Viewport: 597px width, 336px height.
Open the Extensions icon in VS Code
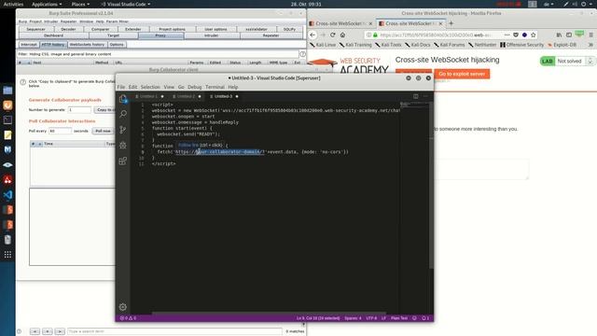[x=123, y=161]
